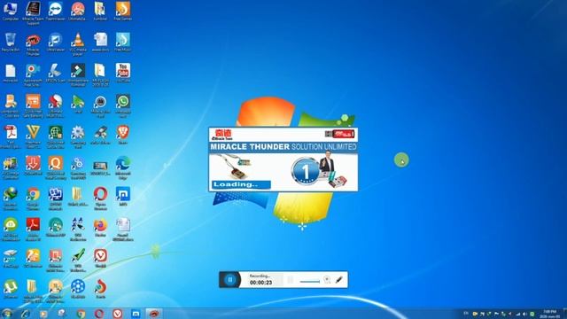Open the Recycle Bin desktop icon
This screenshot has width=567, height=319.
[x=10, y=42]
